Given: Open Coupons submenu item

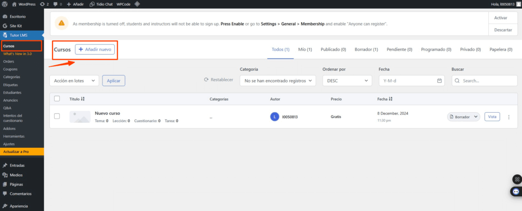Looking at the screenshot, I should click(10, 69).
